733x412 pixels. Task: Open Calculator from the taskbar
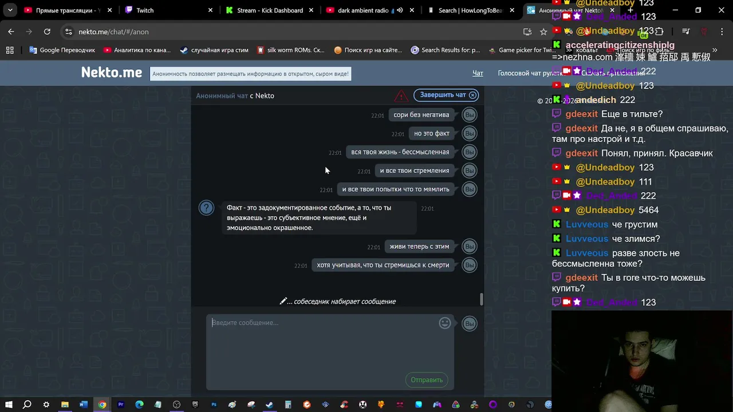(288, 405)
